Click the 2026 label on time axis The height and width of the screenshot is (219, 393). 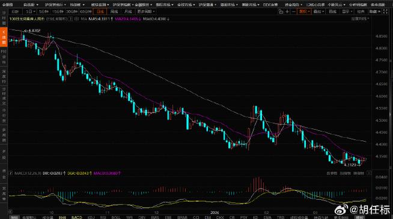coord(215,212)
